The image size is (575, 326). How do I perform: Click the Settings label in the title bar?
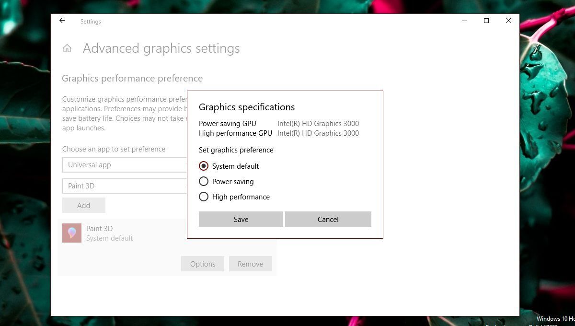pyautogui.click(x=91, y=22)
